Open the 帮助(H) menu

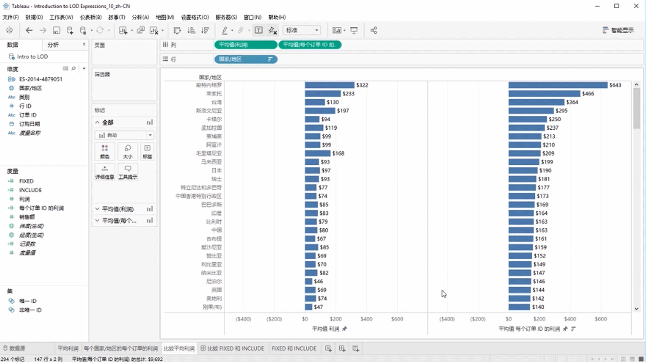coord(277,17)
